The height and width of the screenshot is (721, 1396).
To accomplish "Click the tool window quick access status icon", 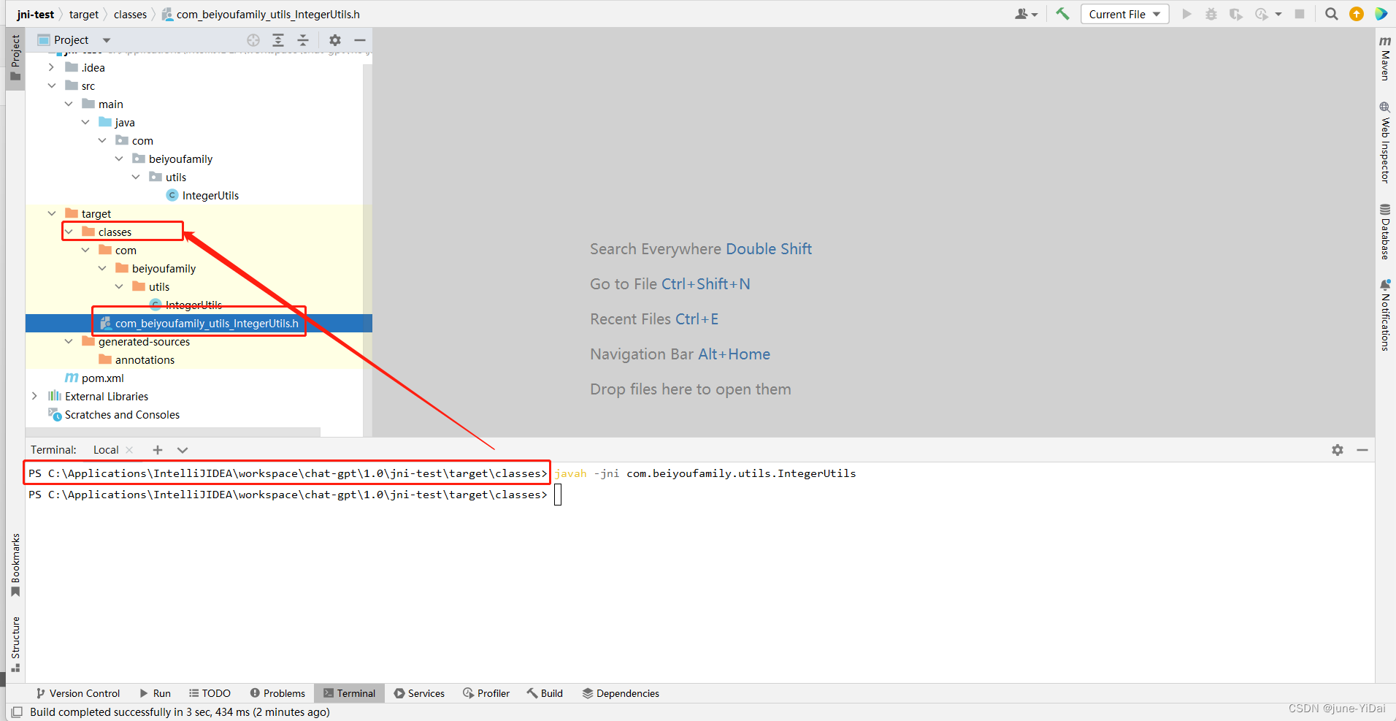I will 17,712.
